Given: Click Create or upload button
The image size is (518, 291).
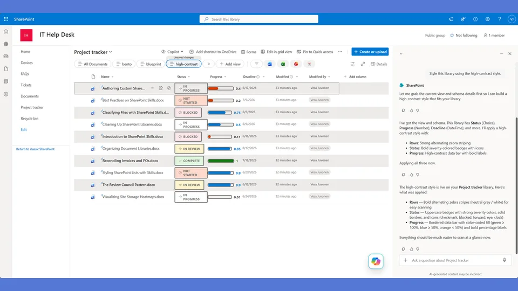Looking at the screenshot, I should 370,52.
